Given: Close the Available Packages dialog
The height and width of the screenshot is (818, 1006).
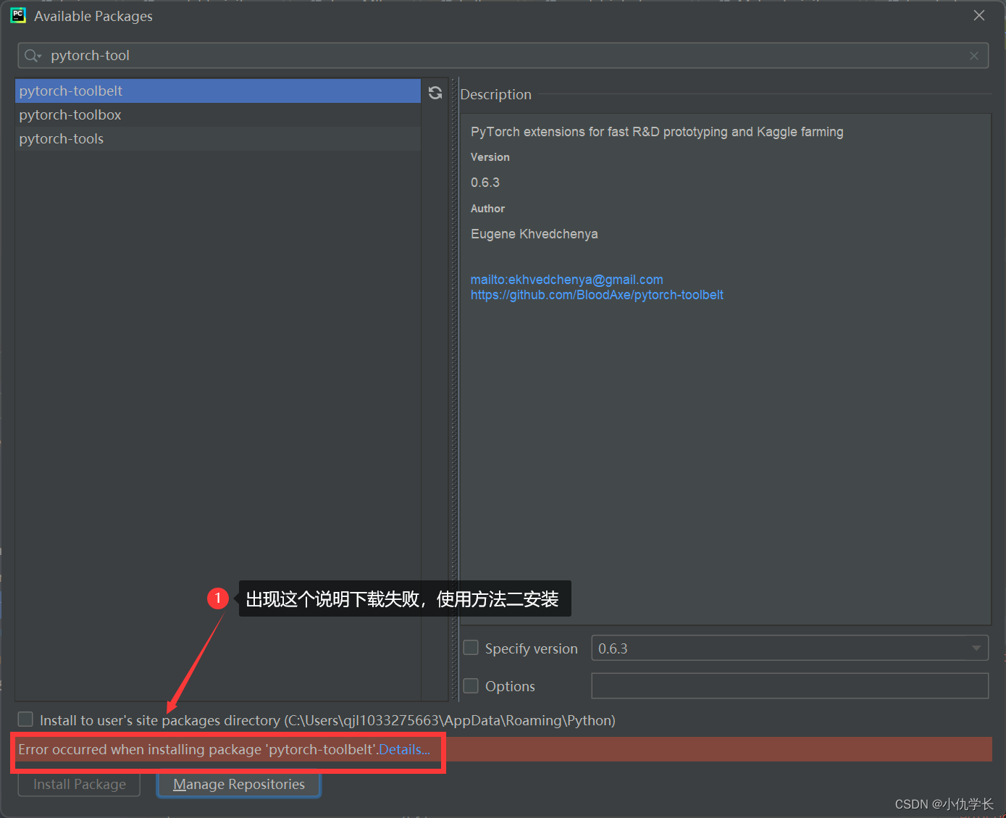Looking at the screenshot, I should point(979,15).
